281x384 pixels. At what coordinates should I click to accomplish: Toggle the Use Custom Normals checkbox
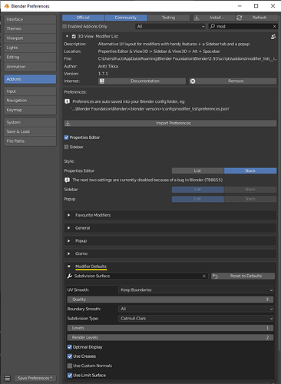(x=70, y=366)
